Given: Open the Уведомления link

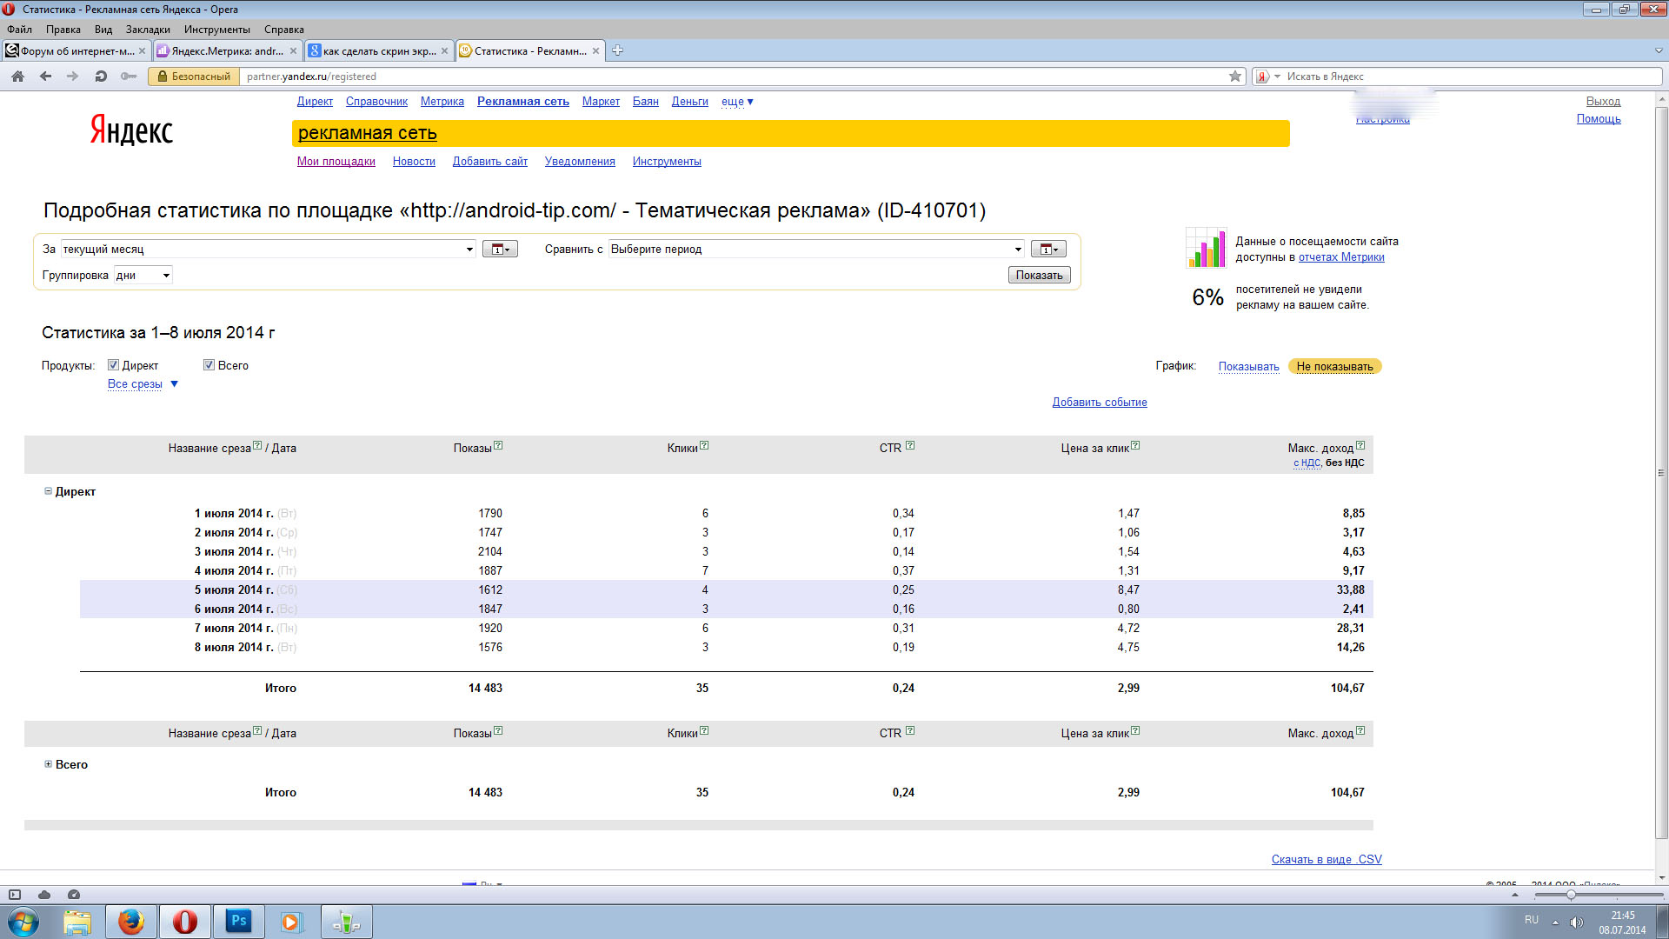Looking at the screenshot, I should coord(580,162).
